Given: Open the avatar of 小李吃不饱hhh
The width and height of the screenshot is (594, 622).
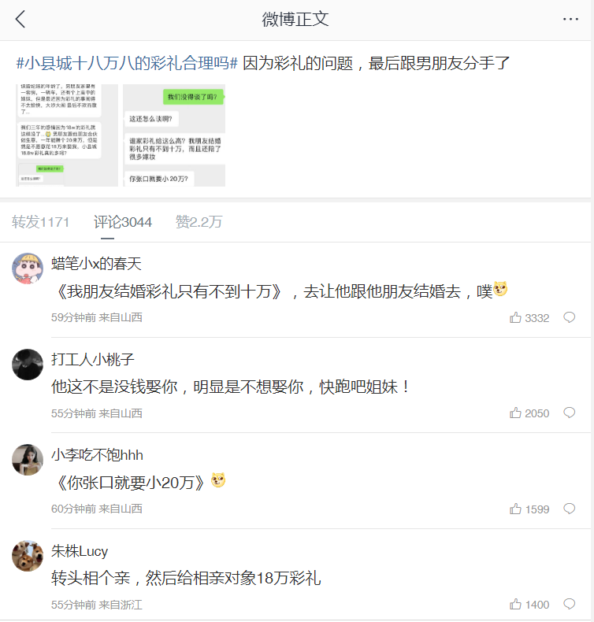Looking at the screenshot, I should 28,460.
